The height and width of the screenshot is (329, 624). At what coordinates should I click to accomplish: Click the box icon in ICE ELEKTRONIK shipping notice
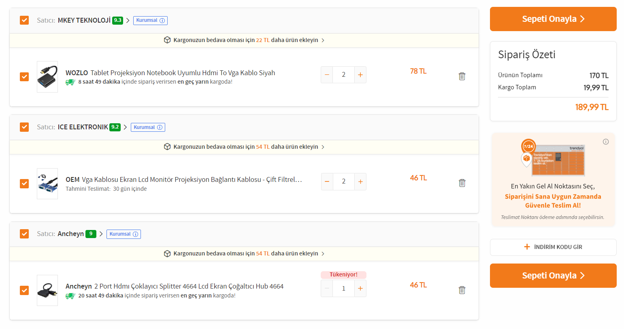click(x=167, y=147)
